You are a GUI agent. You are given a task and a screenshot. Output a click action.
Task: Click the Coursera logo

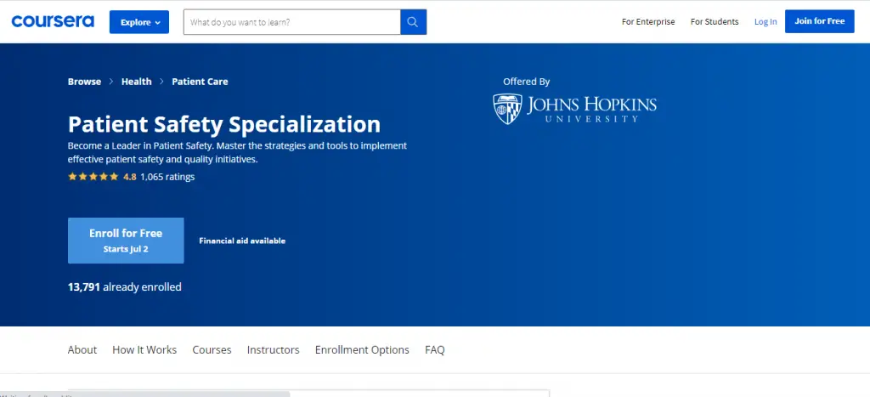click(x=53, y=21)
